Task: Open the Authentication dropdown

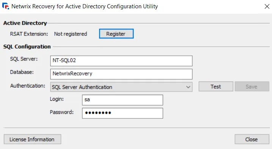Action: (x=121, y=87)
